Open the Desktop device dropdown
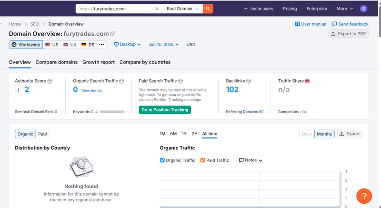 click(127, 44)
